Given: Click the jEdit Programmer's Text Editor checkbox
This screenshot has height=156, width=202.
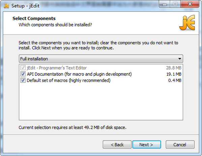Looking at the screenshot, I should tap(23, 67).
